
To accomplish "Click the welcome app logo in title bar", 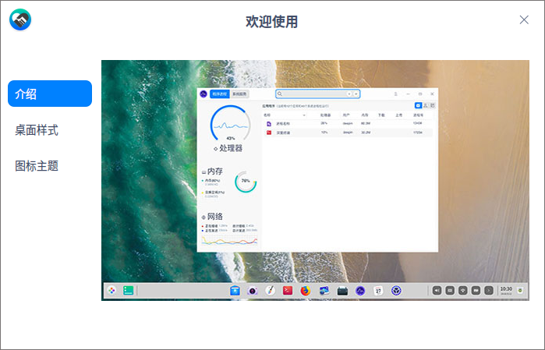I will 20,19.
